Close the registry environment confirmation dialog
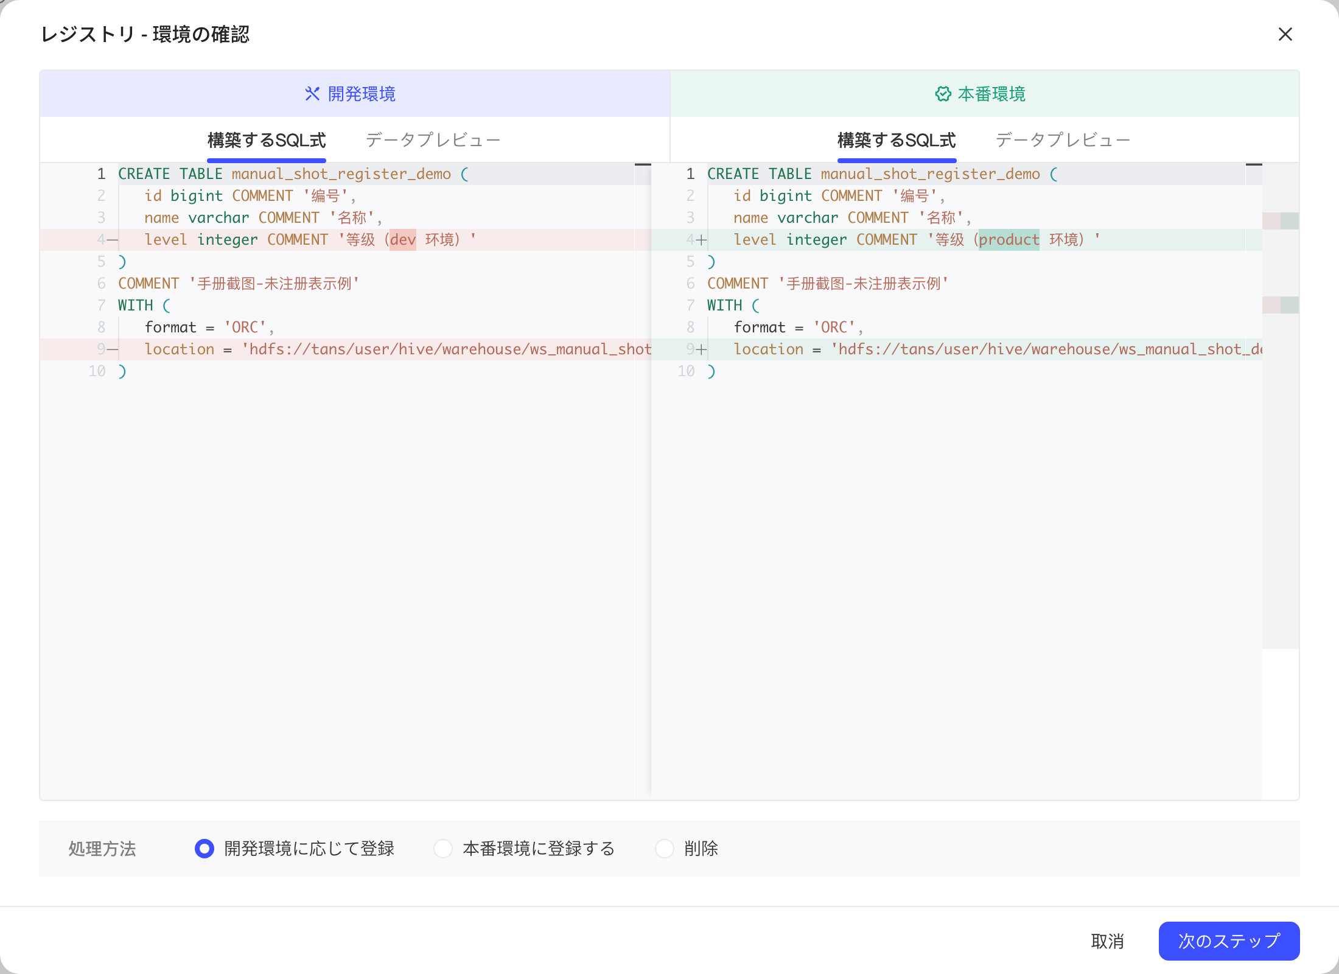The image size is (1339, 974). point(1285,34)
